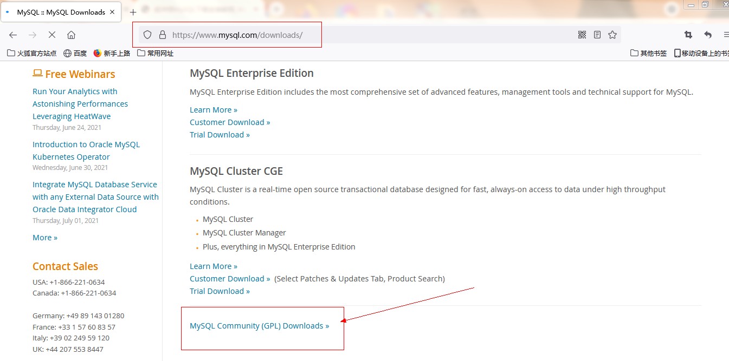Click the padlock site security icon
This screenshot has height=361, width=729.
tap(162, 35)
